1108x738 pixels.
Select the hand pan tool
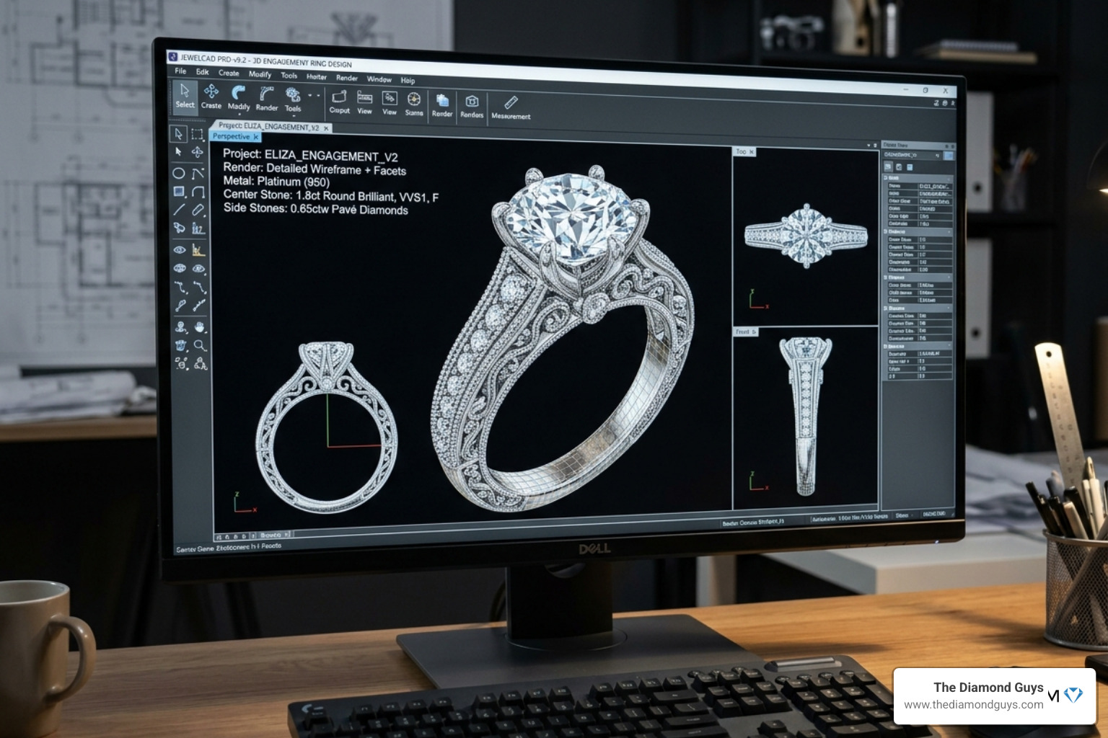coord(200,327)
